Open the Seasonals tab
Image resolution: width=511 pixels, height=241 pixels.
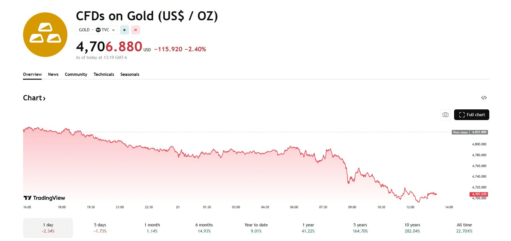(130, 74)
